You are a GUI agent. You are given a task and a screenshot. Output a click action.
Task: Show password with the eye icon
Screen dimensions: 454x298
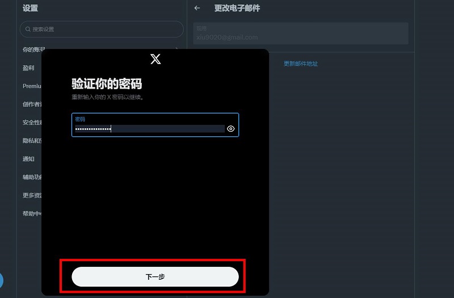231,129
